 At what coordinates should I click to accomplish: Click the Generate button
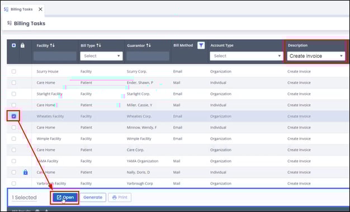[93, 197]
